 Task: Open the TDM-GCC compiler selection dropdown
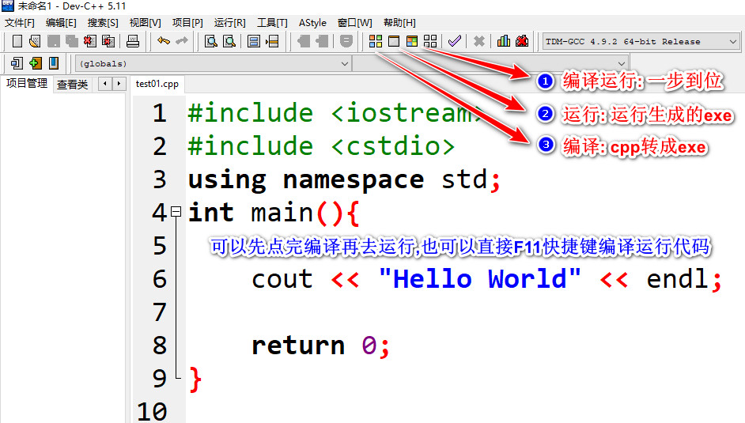641,42
